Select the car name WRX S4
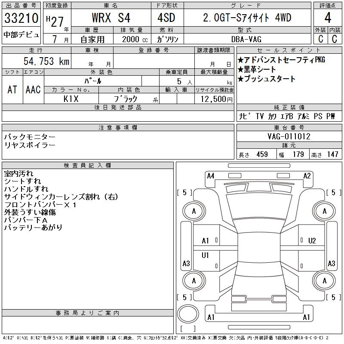Viewport: 344px width, 344px height. click(111, 18)
